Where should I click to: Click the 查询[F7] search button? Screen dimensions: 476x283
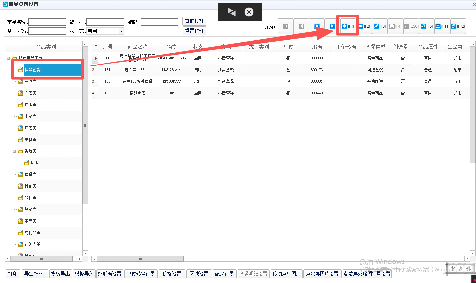point(194,21)
